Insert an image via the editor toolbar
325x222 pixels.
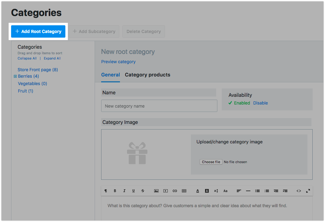pos(156,191)
